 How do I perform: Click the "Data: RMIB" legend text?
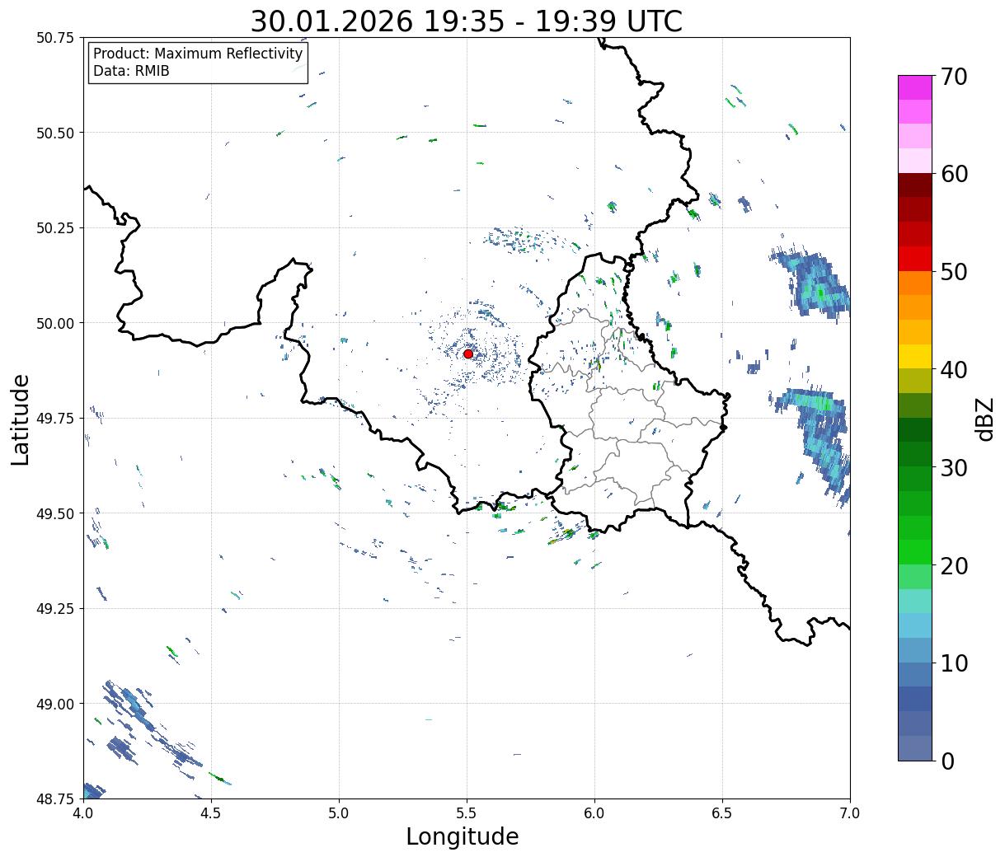click(x=131, y=71)
